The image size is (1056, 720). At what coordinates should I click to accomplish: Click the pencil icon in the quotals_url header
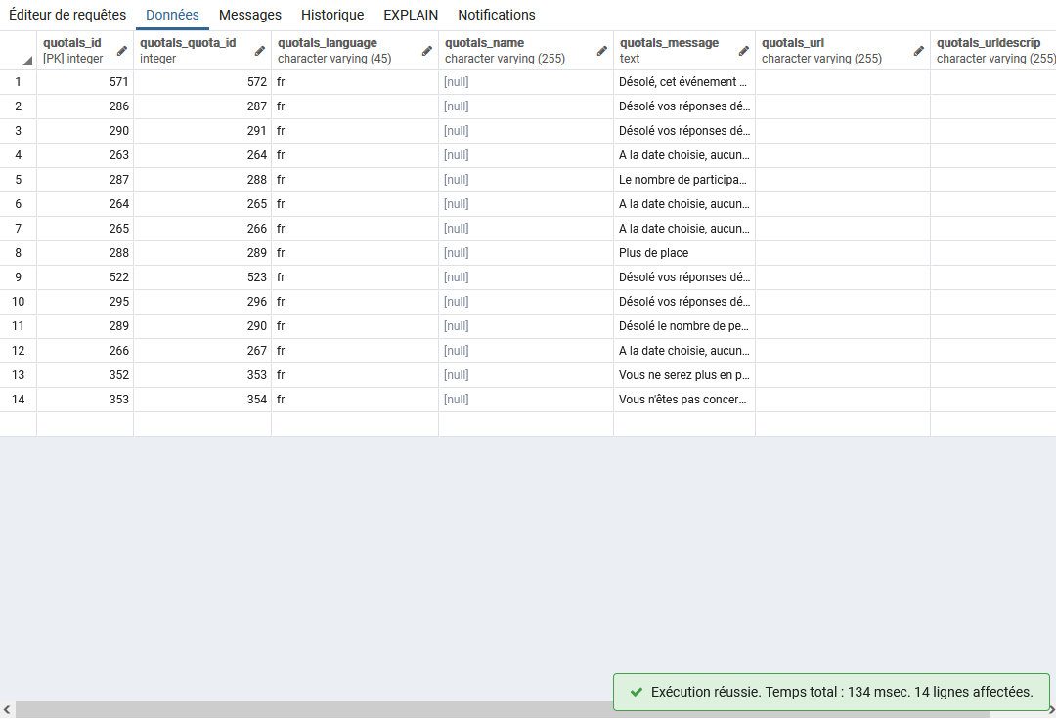coord(919,51)
